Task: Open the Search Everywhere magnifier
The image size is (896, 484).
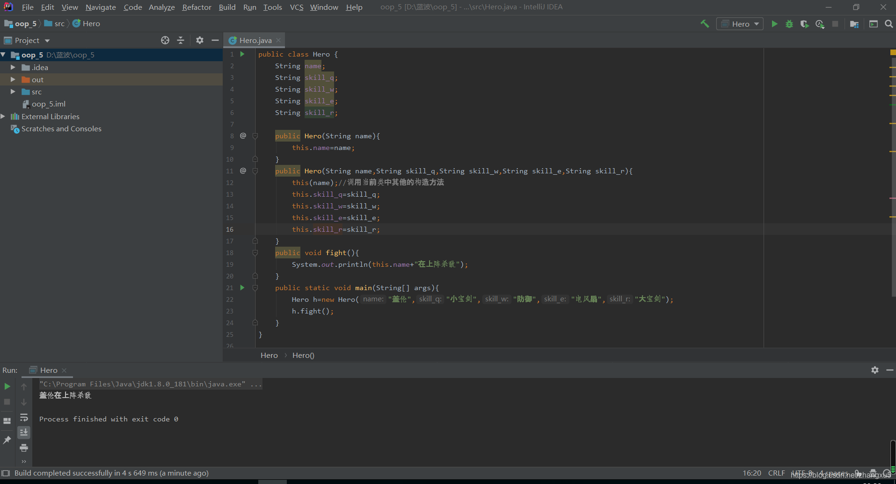Action: [x=889, y=24]
